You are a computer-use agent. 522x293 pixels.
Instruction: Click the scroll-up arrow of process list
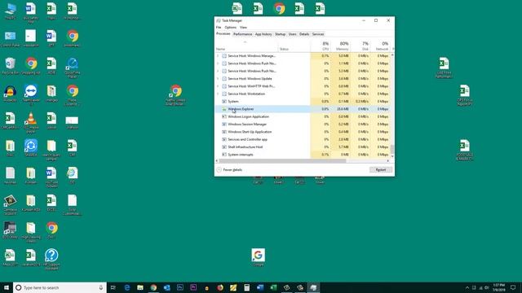point(392,55)
